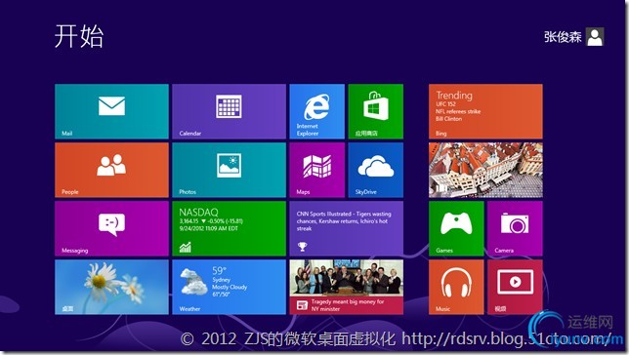Open the Calendar tile

pyautogui.click(x=230, y=111)
